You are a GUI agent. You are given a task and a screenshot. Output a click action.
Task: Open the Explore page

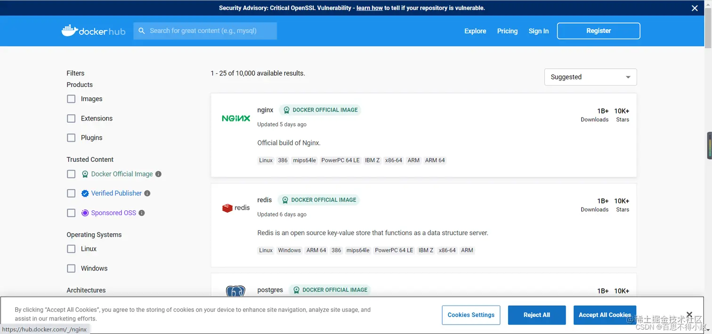(475, 31)
